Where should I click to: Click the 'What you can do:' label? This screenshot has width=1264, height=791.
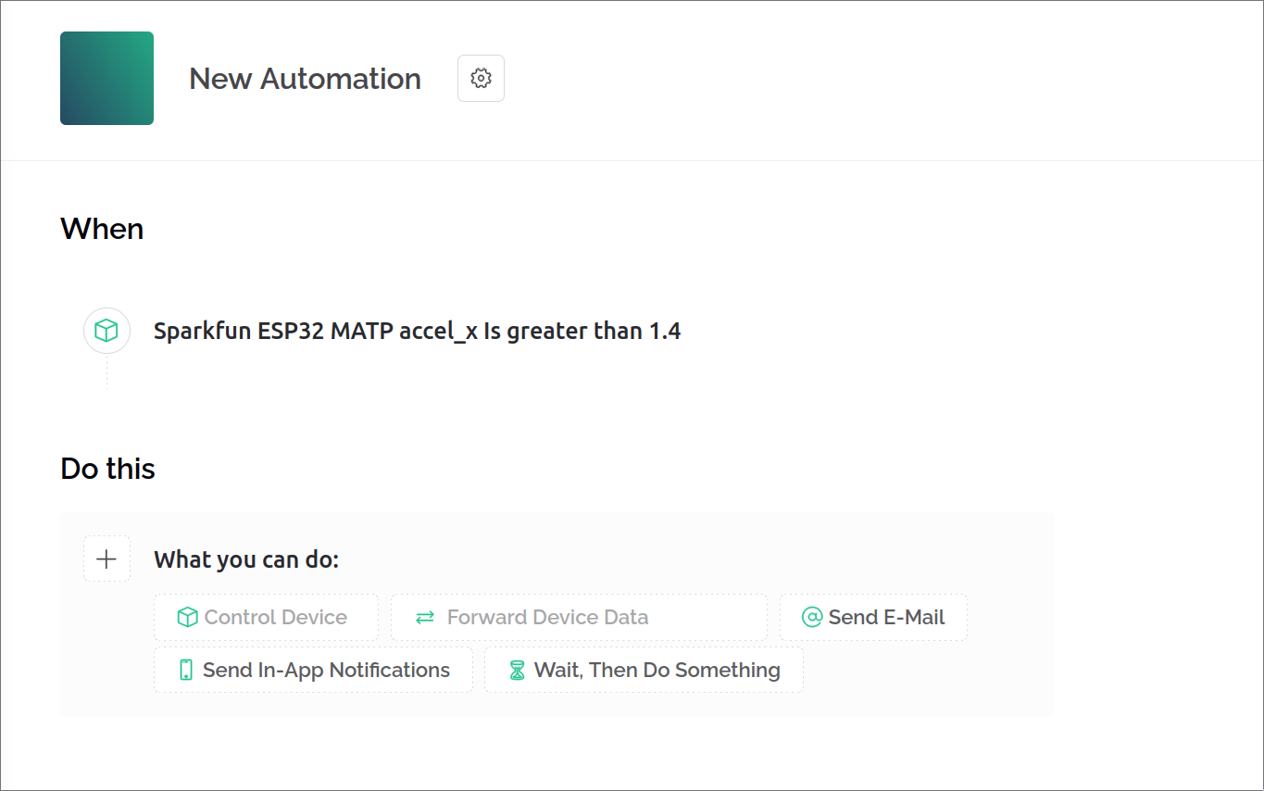[x=246, y=559]
